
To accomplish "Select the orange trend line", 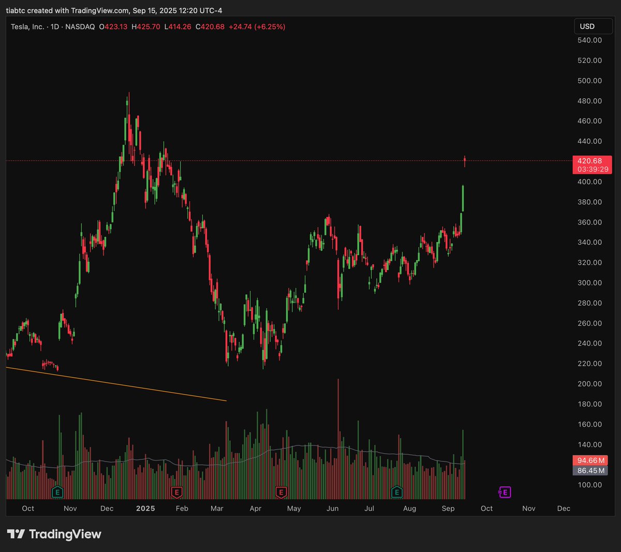I will click(x=116, y=384).
